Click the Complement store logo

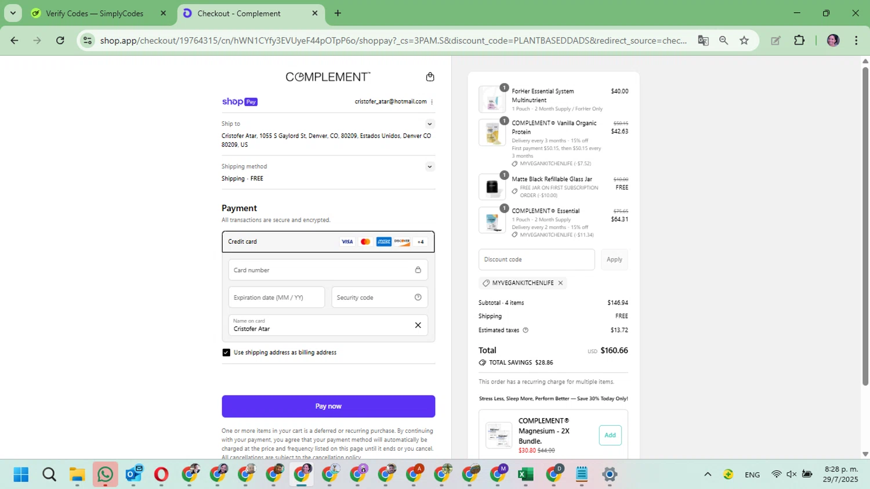[x=328, y=77]
